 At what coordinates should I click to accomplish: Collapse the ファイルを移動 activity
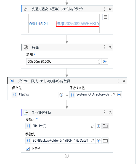(110, 112)
